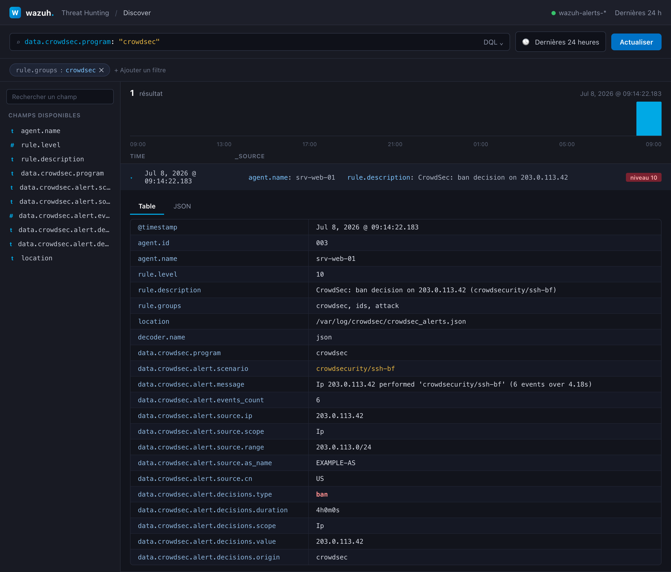671x572 pixels.
Task: Select rule.description field in sidebar
Action: click(x=52, y=159)
